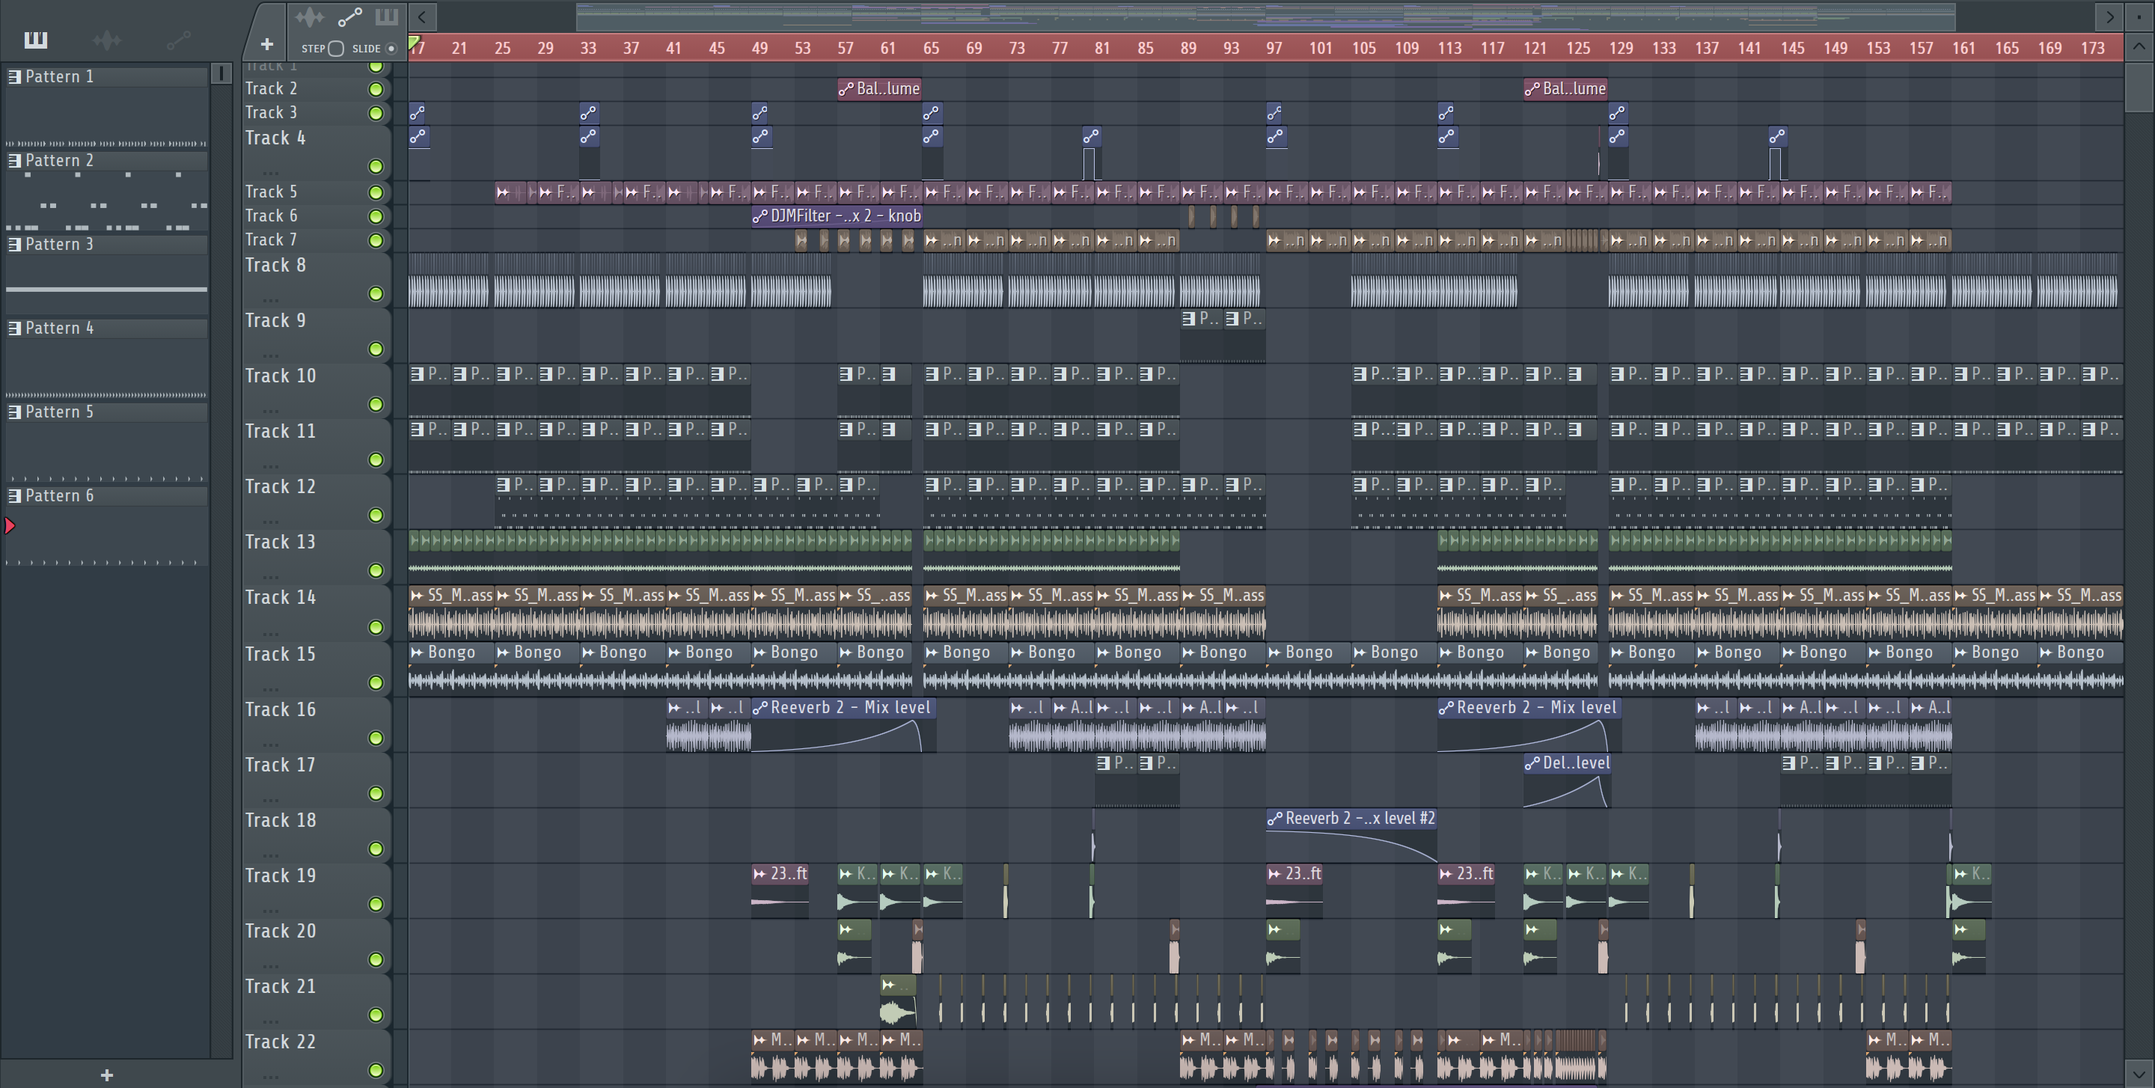Open menu of Bal..lume clip at bar 121
This screenshot has height=1088, width=2155.
tap(1532, 88)
